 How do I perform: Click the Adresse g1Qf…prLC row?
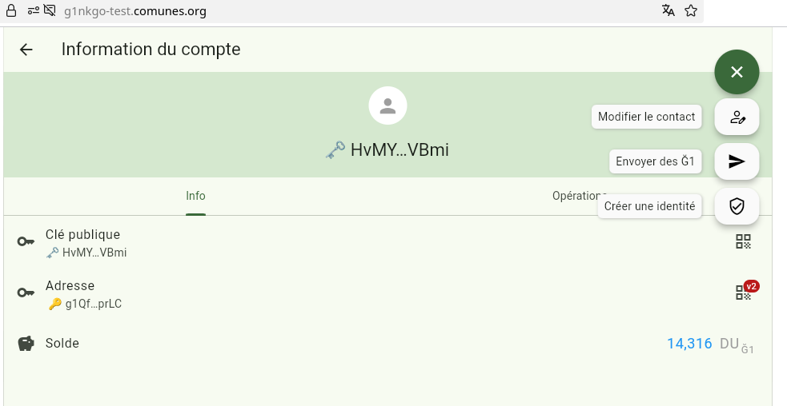click(83, 293)
